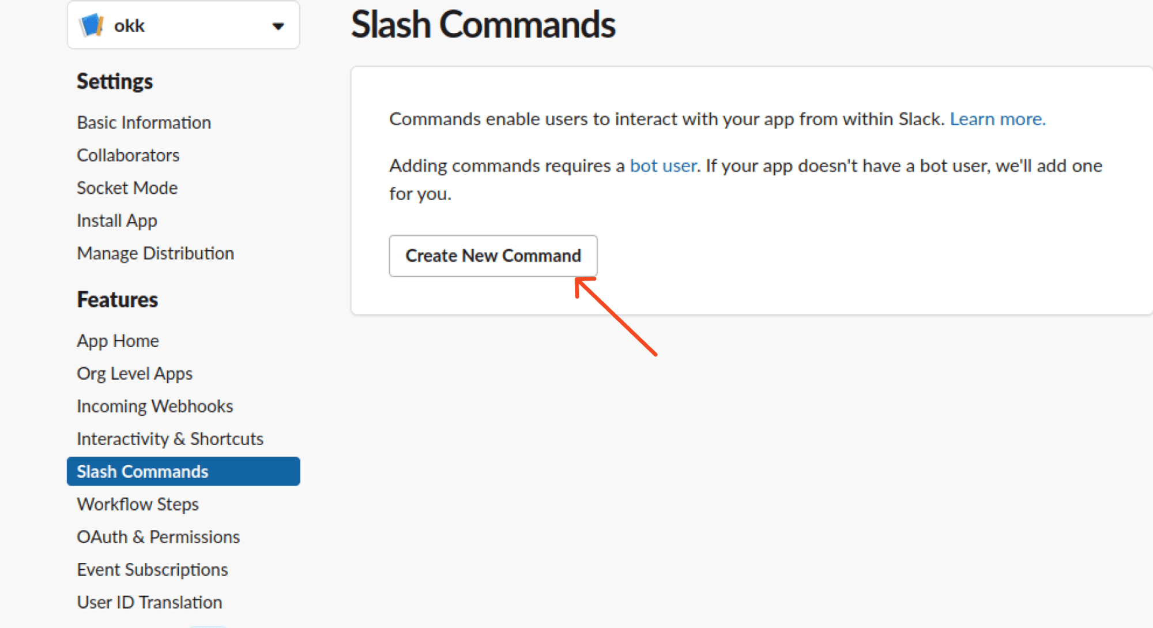Viewport: 1153px width, 628px height.
Task: Configure Incoming Webhooks
Action: (155, 405)
